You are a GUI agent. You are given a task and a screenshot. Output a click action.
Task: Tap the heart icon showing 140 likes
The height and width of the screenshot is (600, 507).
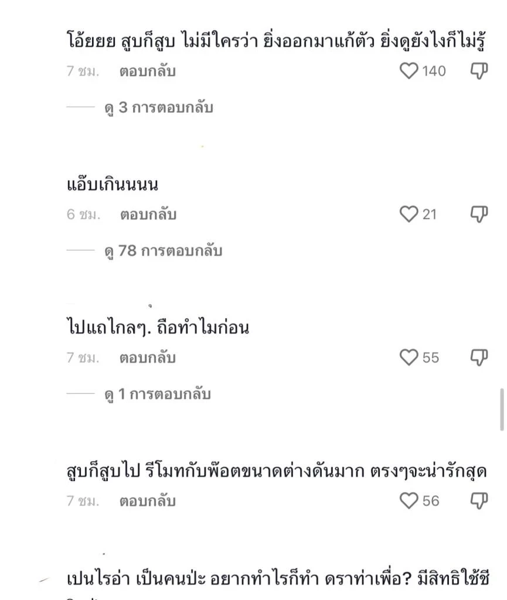410,71
